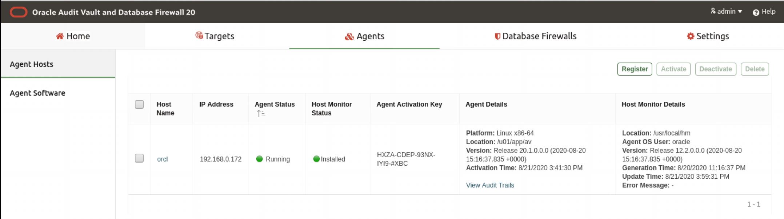Check the checkbox for orcl host row
Image resolution: width=784 pixels, height=219 pixels.
[x=139, y=158]
